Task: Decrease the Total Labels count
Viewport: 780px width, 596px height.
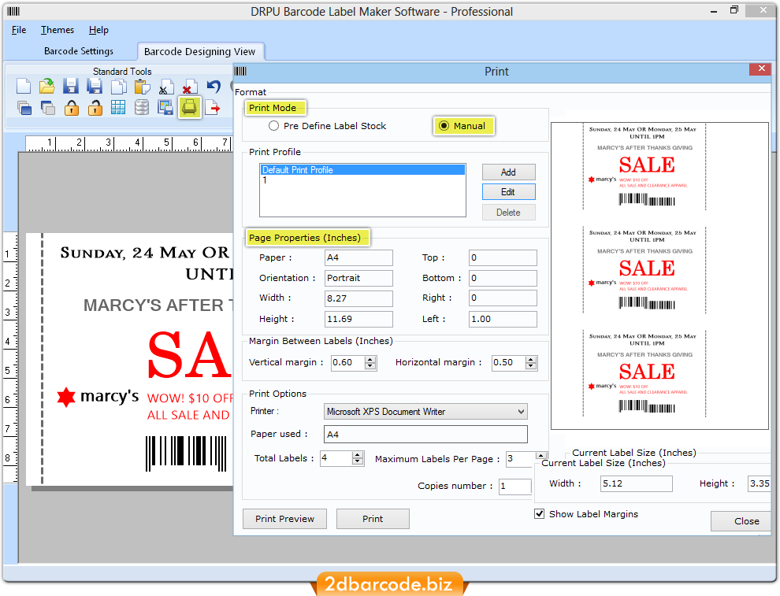Action: [358, 462]
